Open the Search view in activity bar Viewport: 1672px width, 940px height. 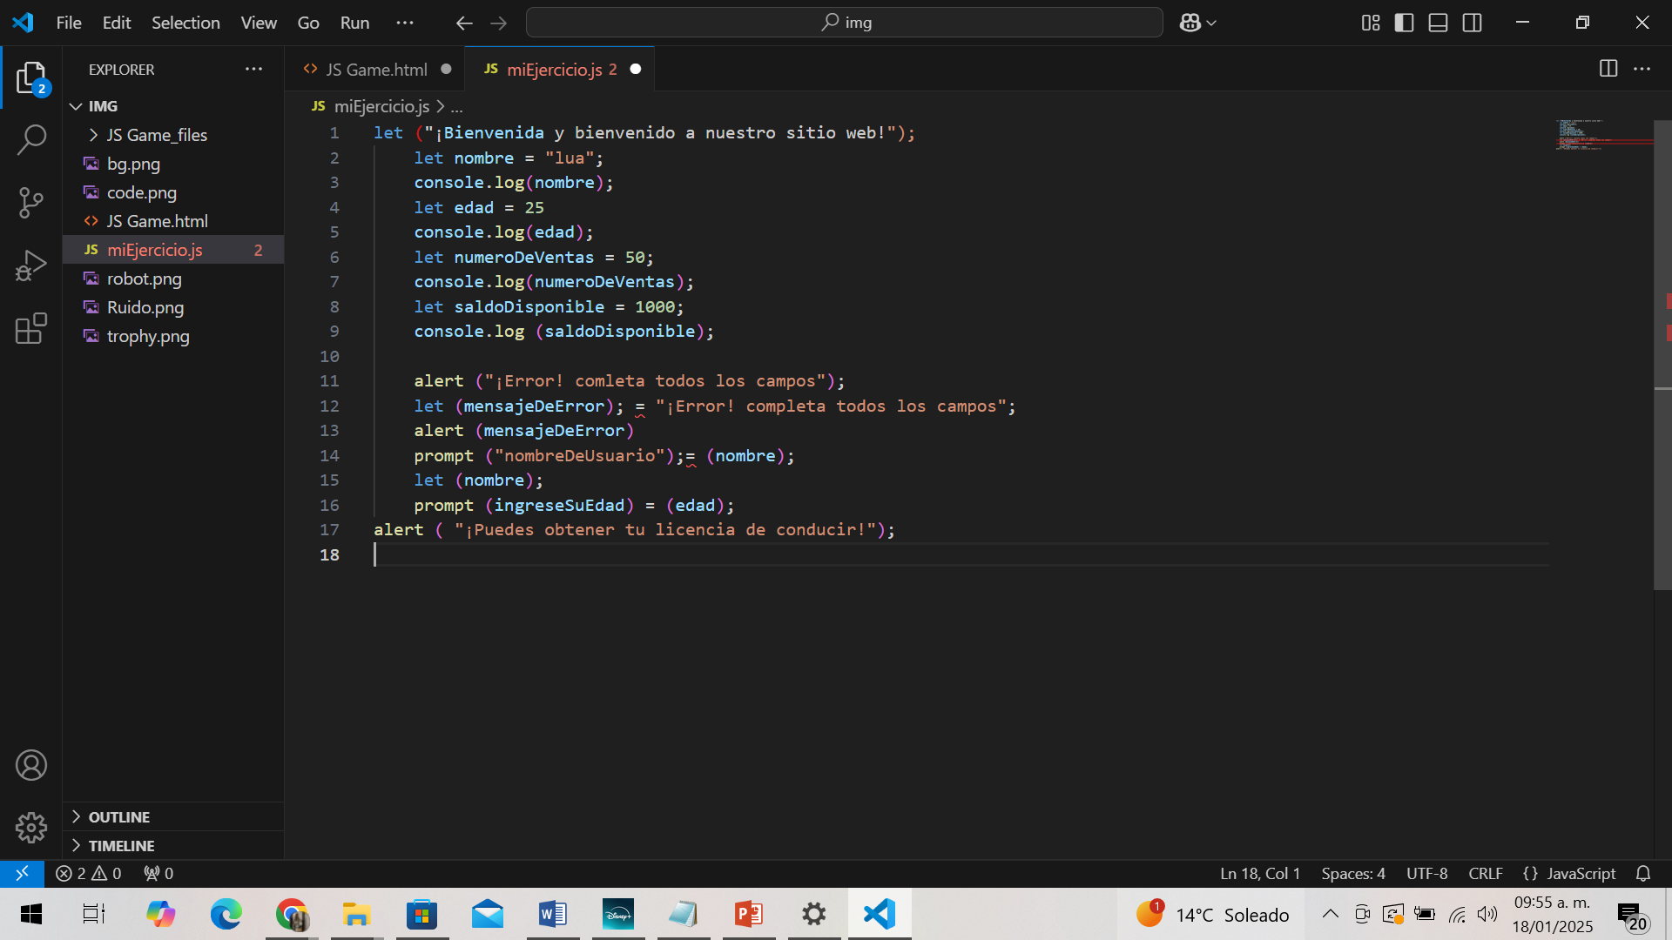click(31, 139)
